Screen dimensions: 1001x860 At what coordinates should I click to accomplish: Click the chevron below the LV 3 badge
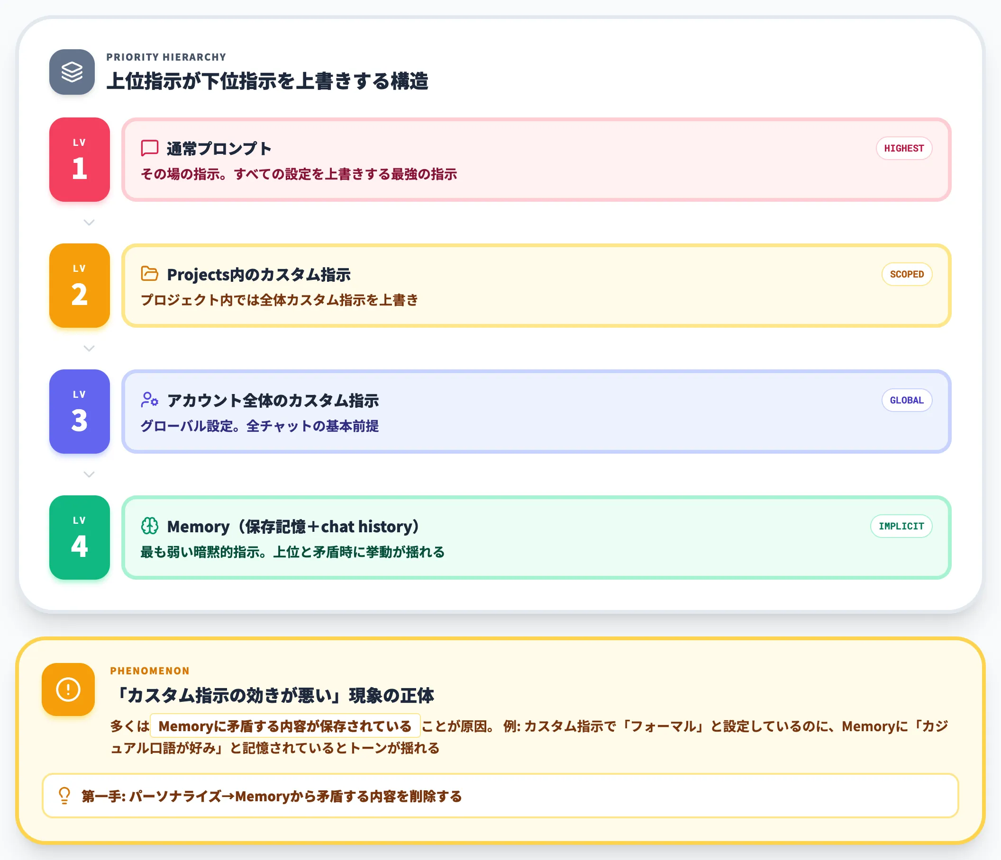[89, 475]
